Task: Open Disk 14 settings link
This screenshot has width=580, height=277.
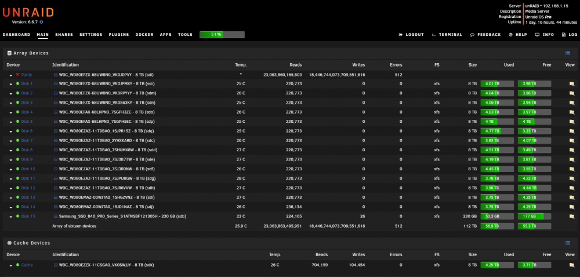Action: point(28,207)
